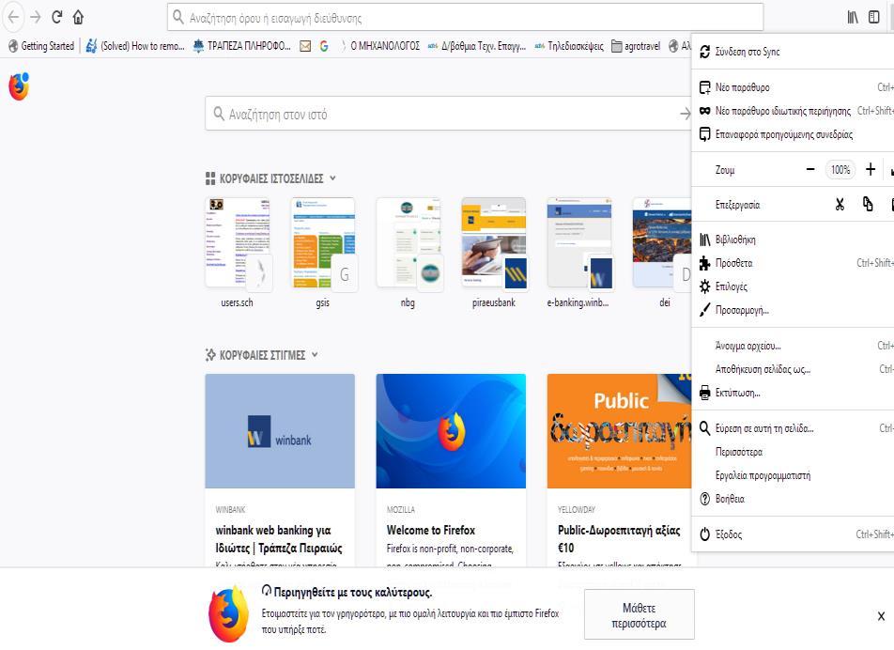This screenshot has width=894, height=650.
Task: Open Βιβλιοθήκη in the menu
Action: click(793, 240)
